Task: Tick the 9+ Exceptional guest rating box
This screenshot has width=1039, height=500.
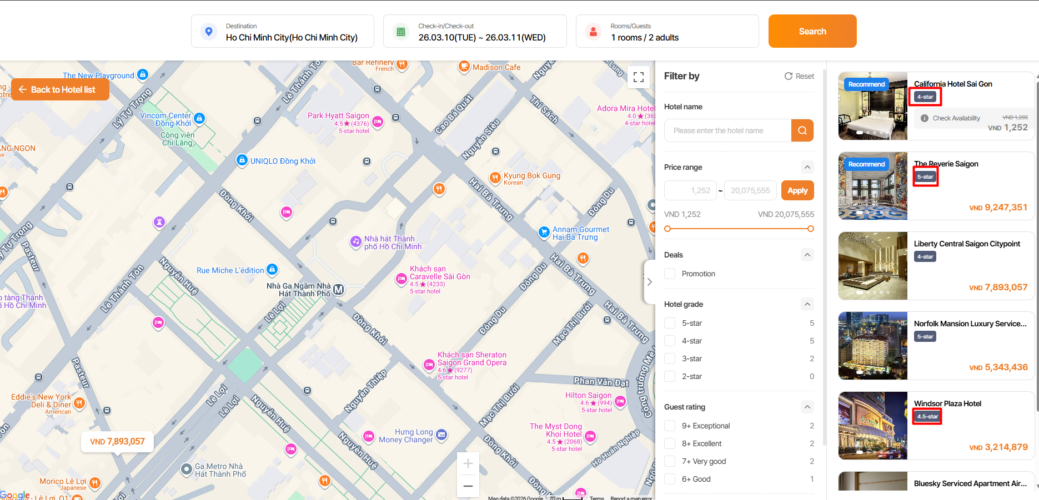Action: (670, 426)
